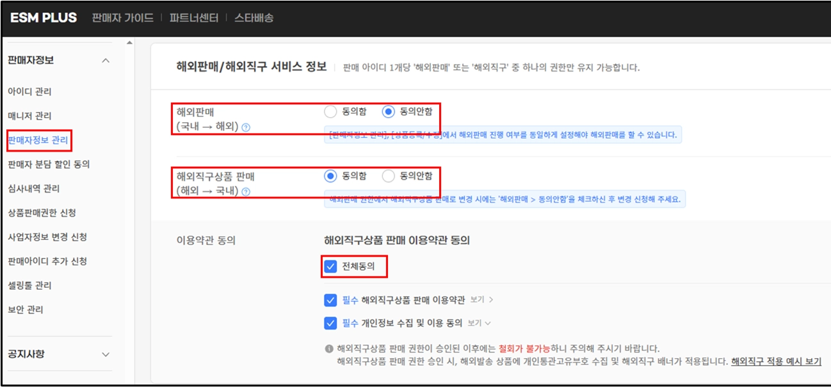Select 동의함 radio for 해외판매

point(330,111)
